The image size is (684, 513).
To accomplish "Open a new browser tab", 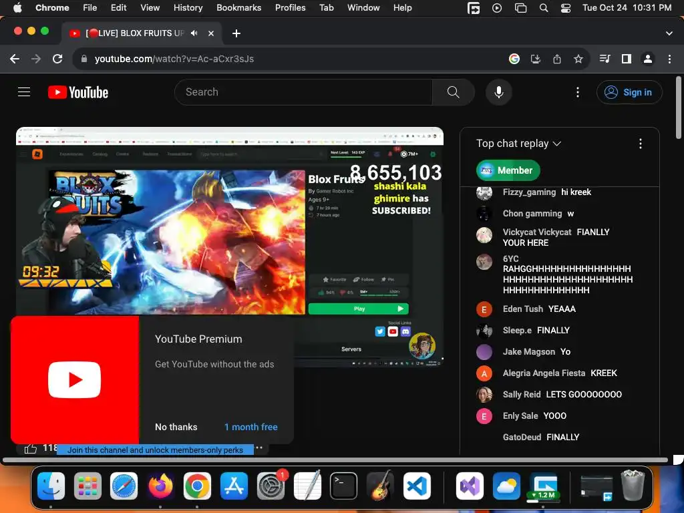I will [236, 33].
